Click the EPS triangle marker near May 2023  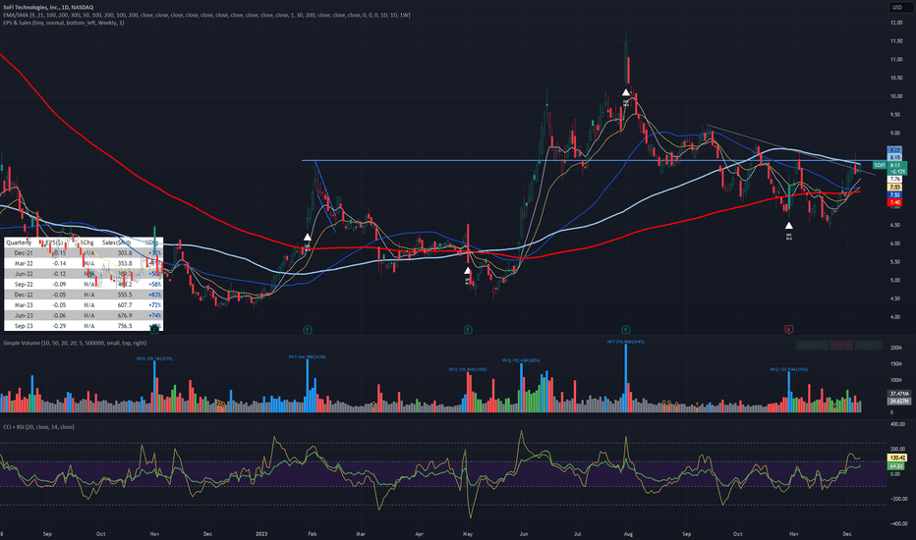(468, 271)
